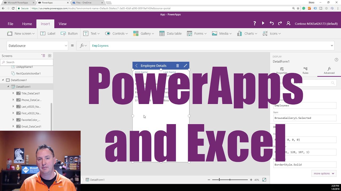This screenshot has height=191, width=341.
Task: Expand the First_x0020_Name card node
Action: [x=13, y=113]
